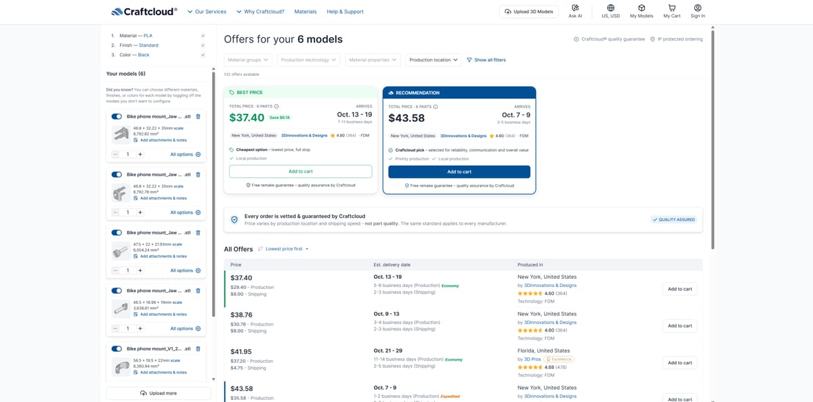Toggle off the 8,792.78 mm³ model switch

tap(117, 175)
